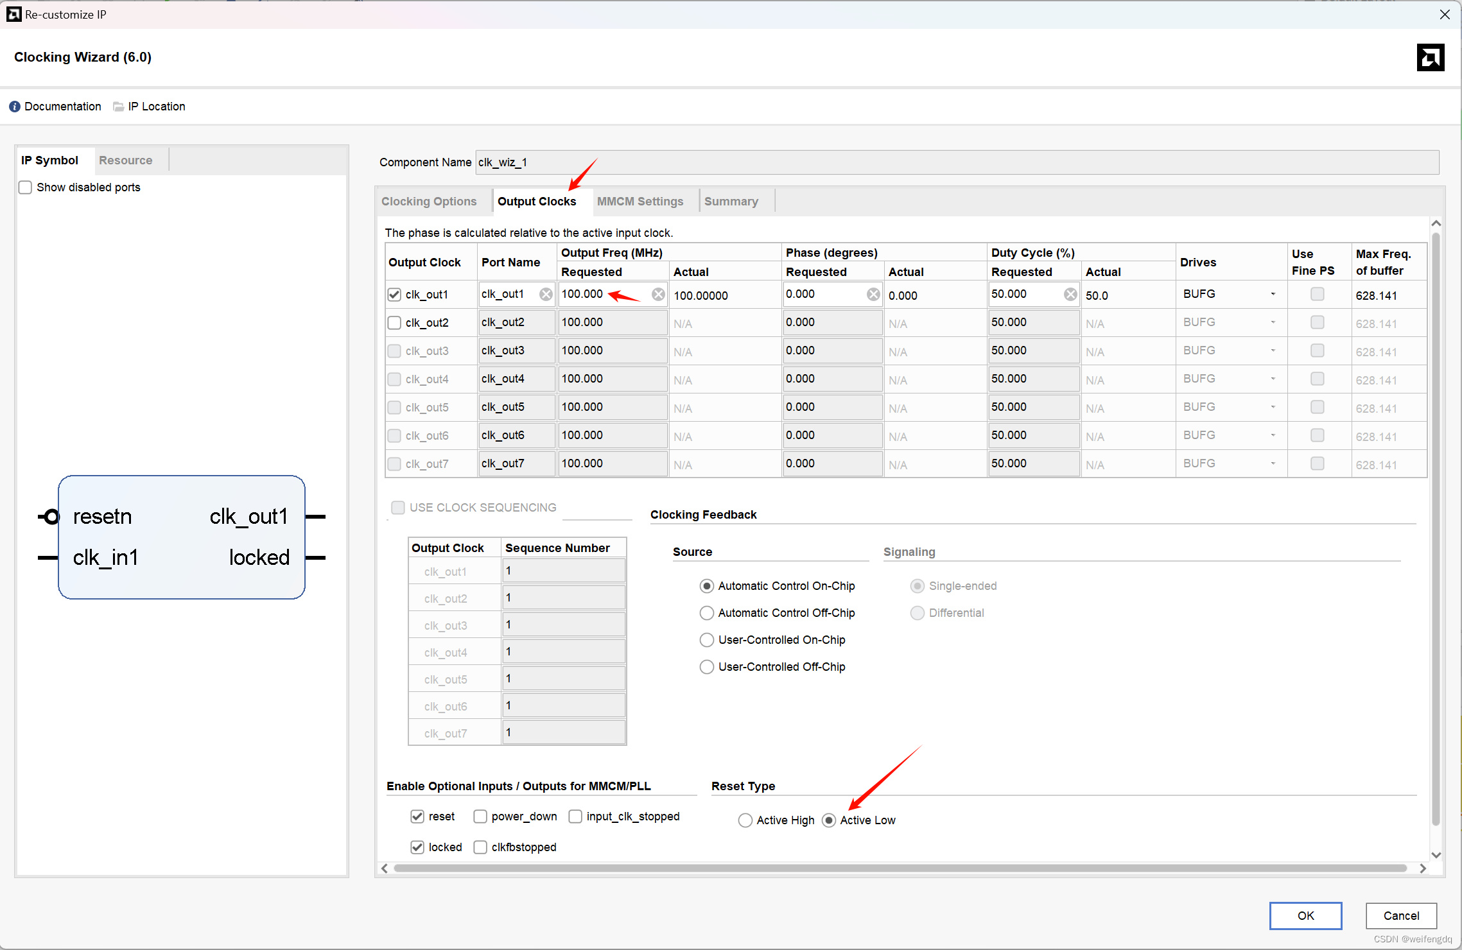1462x950 pixels.
Task: Open the Documentation link
Action: coord(63,107)
